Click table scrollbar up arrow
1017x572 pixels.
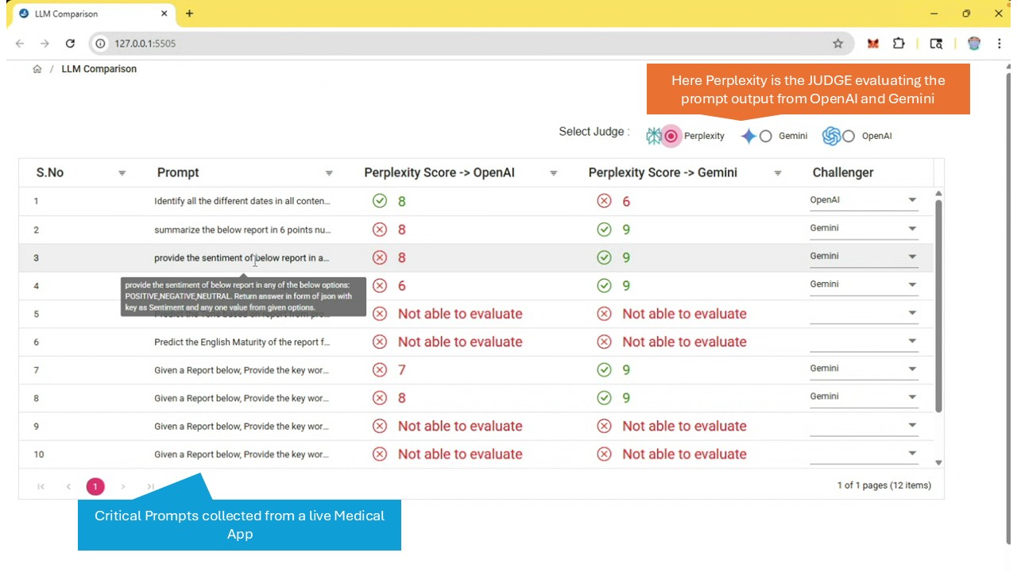click(938, 193)
